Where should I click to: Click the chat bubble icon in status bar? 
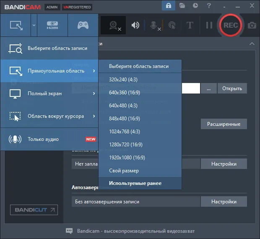coord(69,231)
